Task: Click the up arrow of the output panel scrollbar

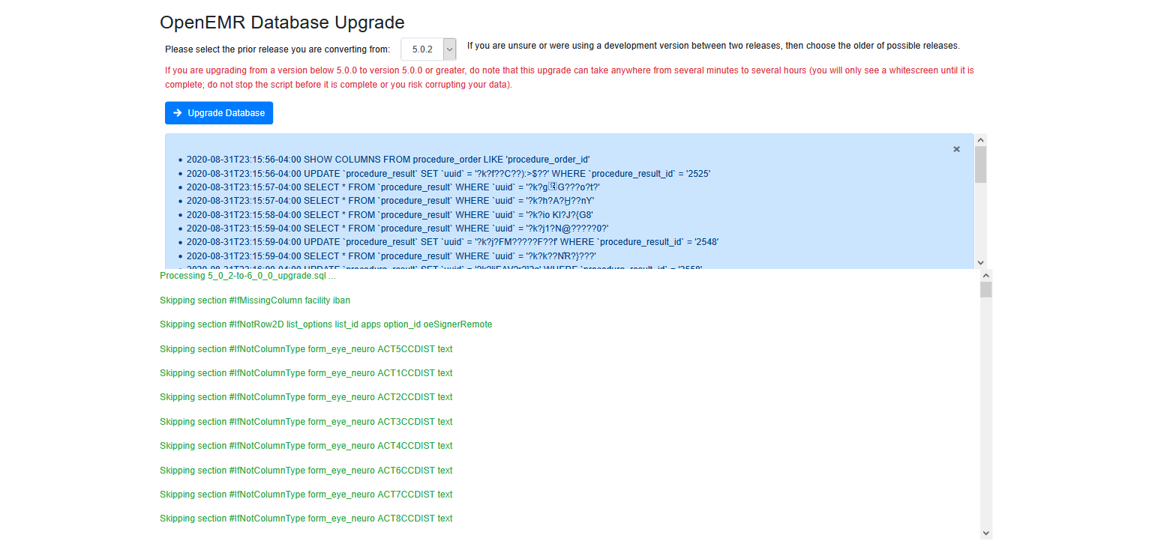Action: point(986,276)
